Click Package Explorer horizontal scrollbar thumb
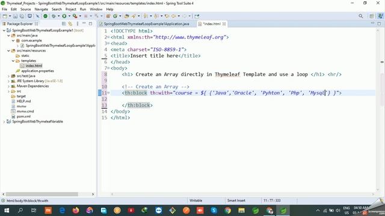Screen dimensions: 385x216 click(x=42, y=194)
